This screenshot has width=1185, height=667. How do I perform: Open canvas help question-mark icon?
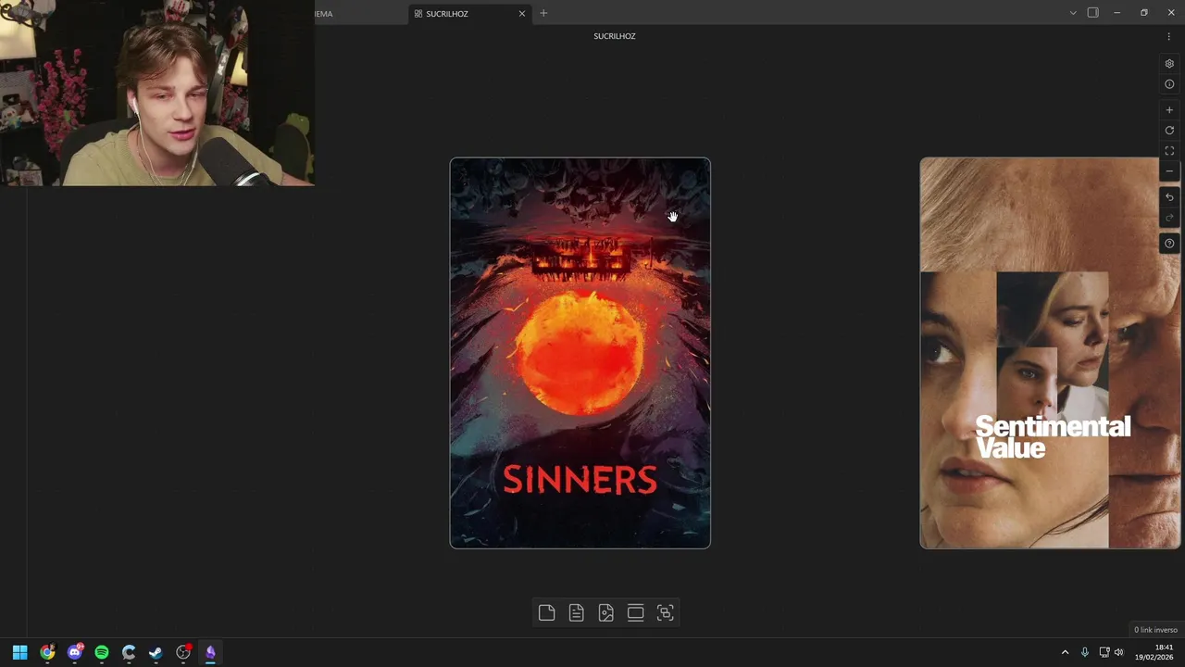tap(1169, 244)
